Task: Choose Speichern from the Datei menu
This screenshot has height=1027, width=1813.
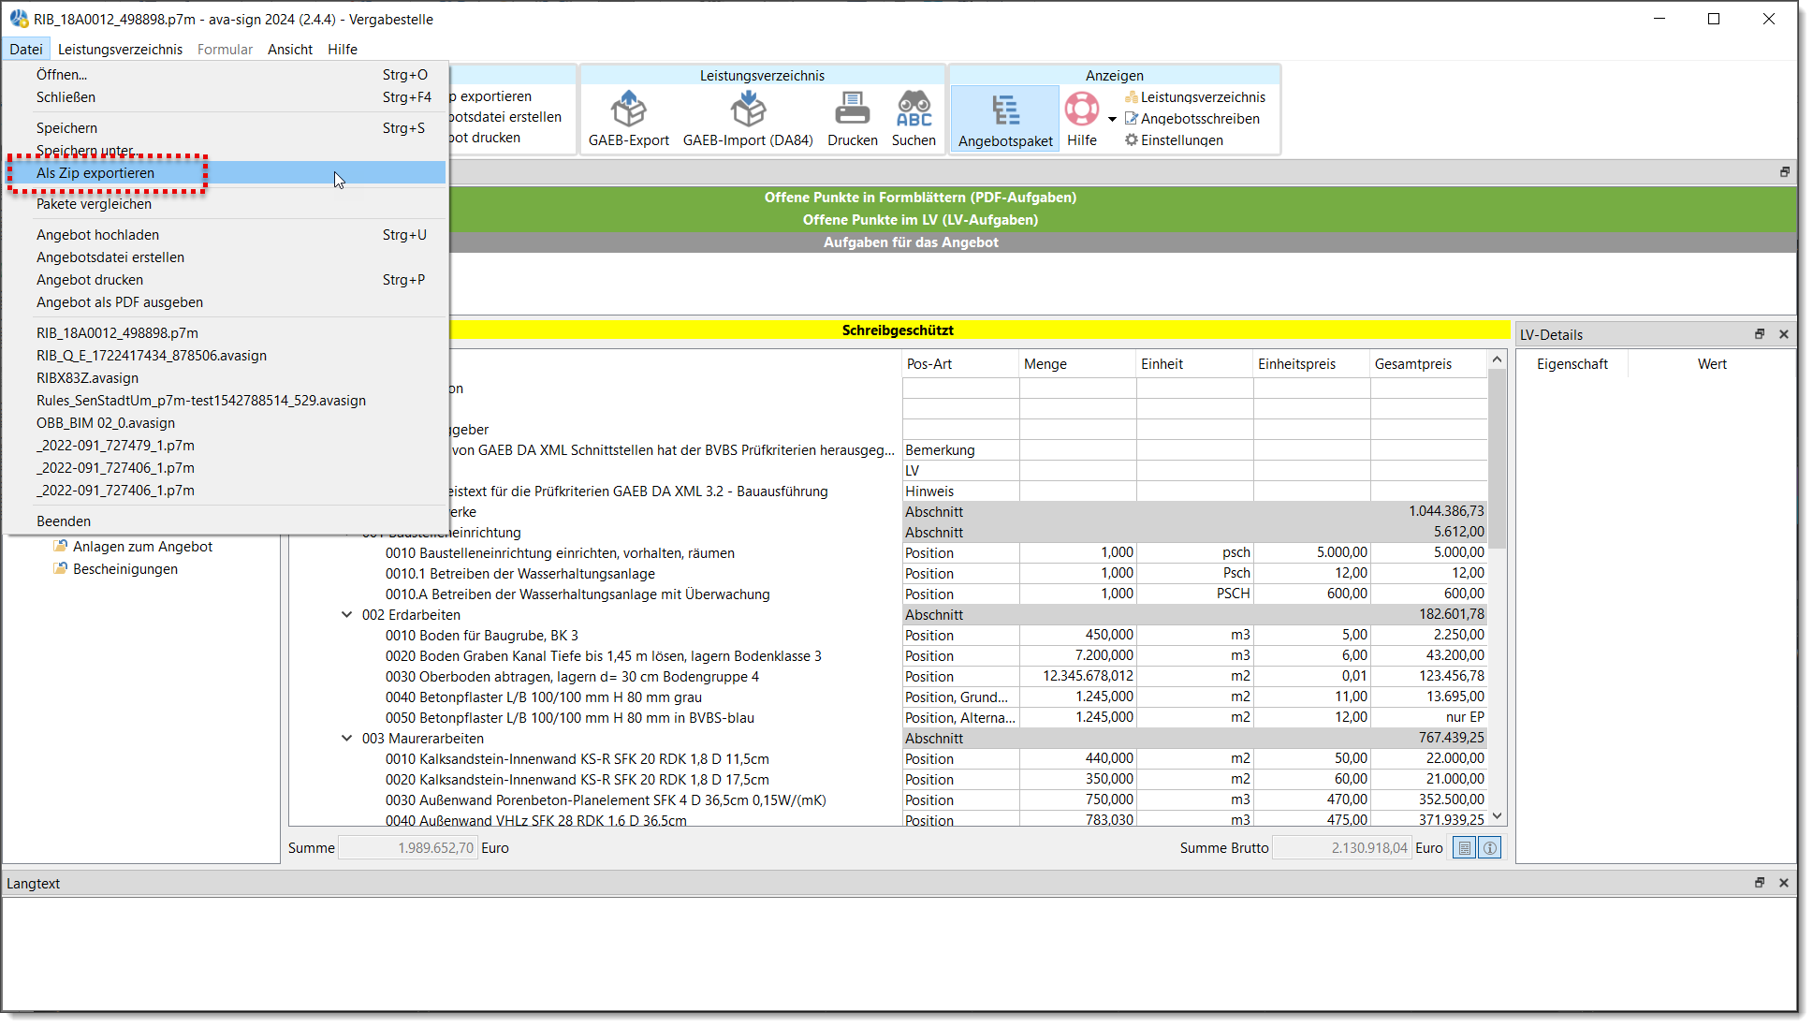Action: 225,128
